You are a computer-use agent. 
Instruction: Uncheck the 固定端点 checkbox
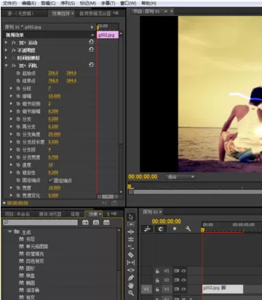pyautogui.click(x=50, y=180)
